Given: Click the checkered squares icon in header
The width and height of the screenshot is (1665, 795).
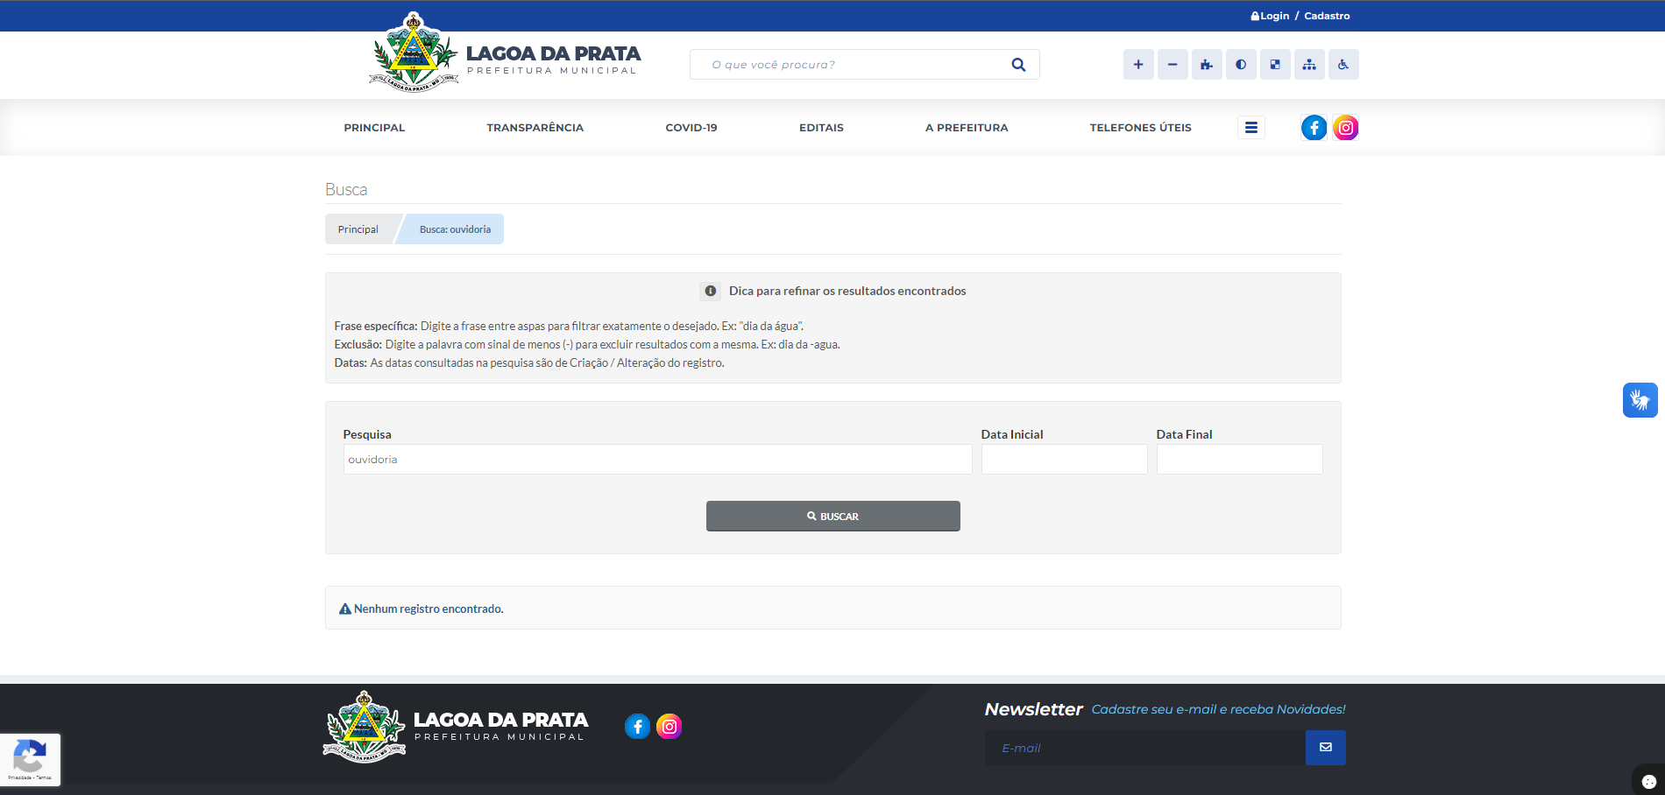Looking at the screenshot, I should 1275,64.
